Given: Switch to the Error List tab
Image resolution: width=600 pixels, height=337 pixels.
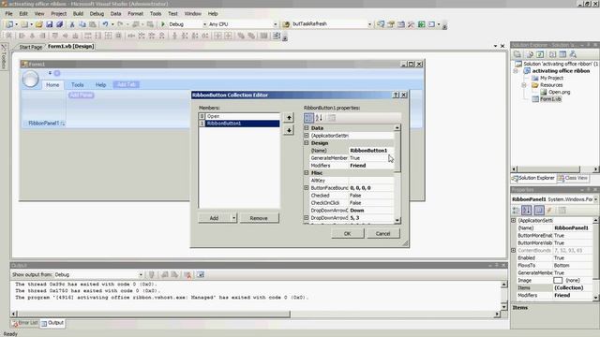Looking at the screenshot, I should [25, 323].
